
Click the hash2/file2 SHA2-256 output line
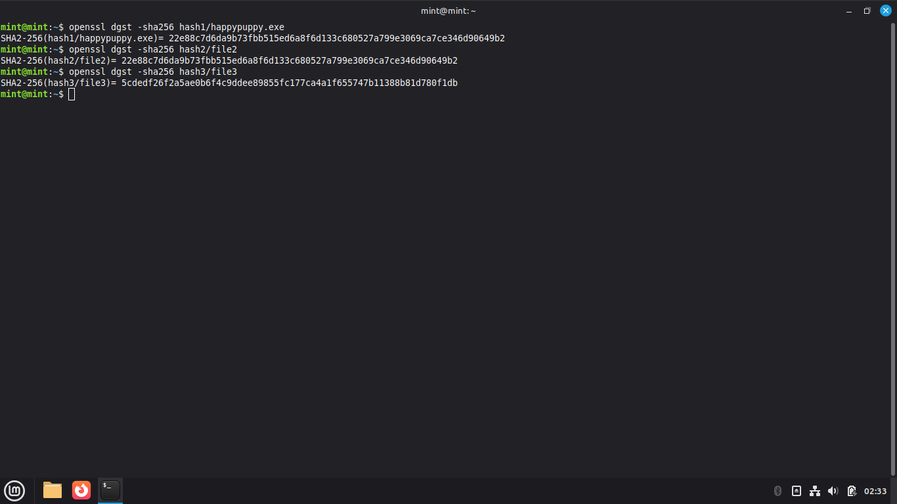(229, 61)
